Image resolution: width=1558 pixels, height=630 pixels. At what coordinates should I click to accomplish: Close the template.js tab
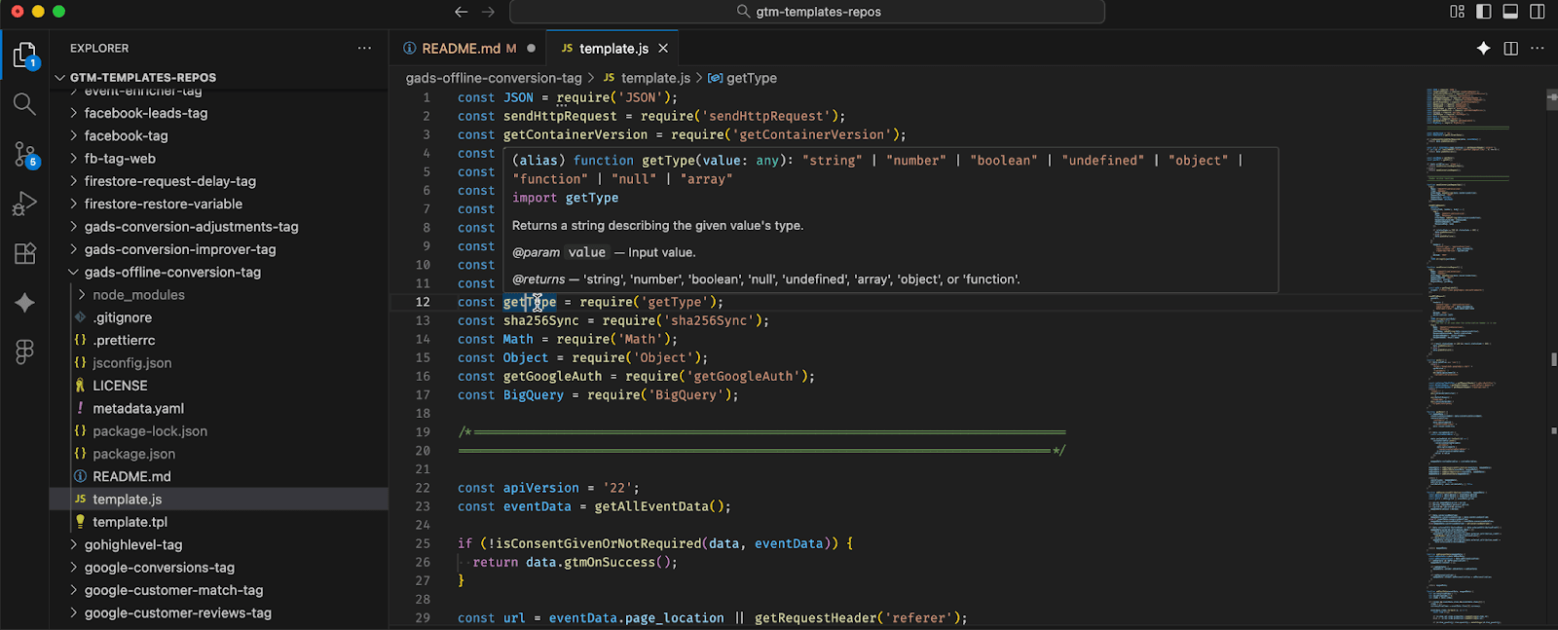(663, 49)
